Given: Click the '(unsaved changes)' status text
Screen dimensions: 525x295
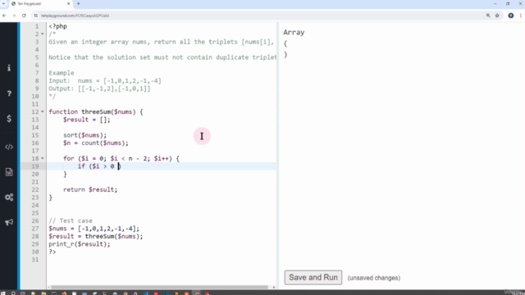Looking at the screenshot, I should tap(374, 278).
